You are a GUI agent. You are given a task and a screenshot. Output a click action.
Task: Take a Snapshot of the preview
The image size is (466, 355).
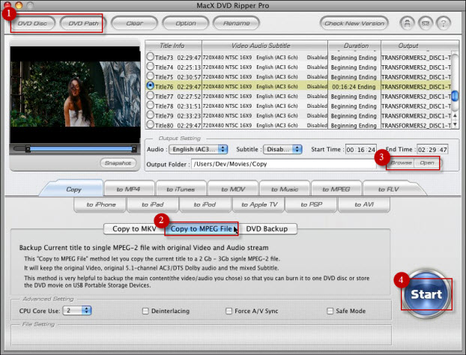(118, 163)
